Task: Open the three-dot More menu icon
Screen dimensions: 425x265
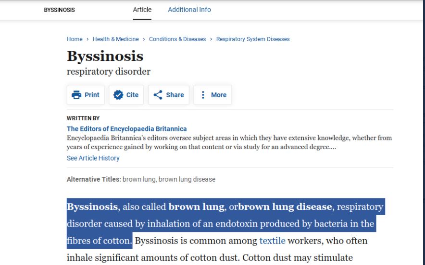Action: point(203,95)
